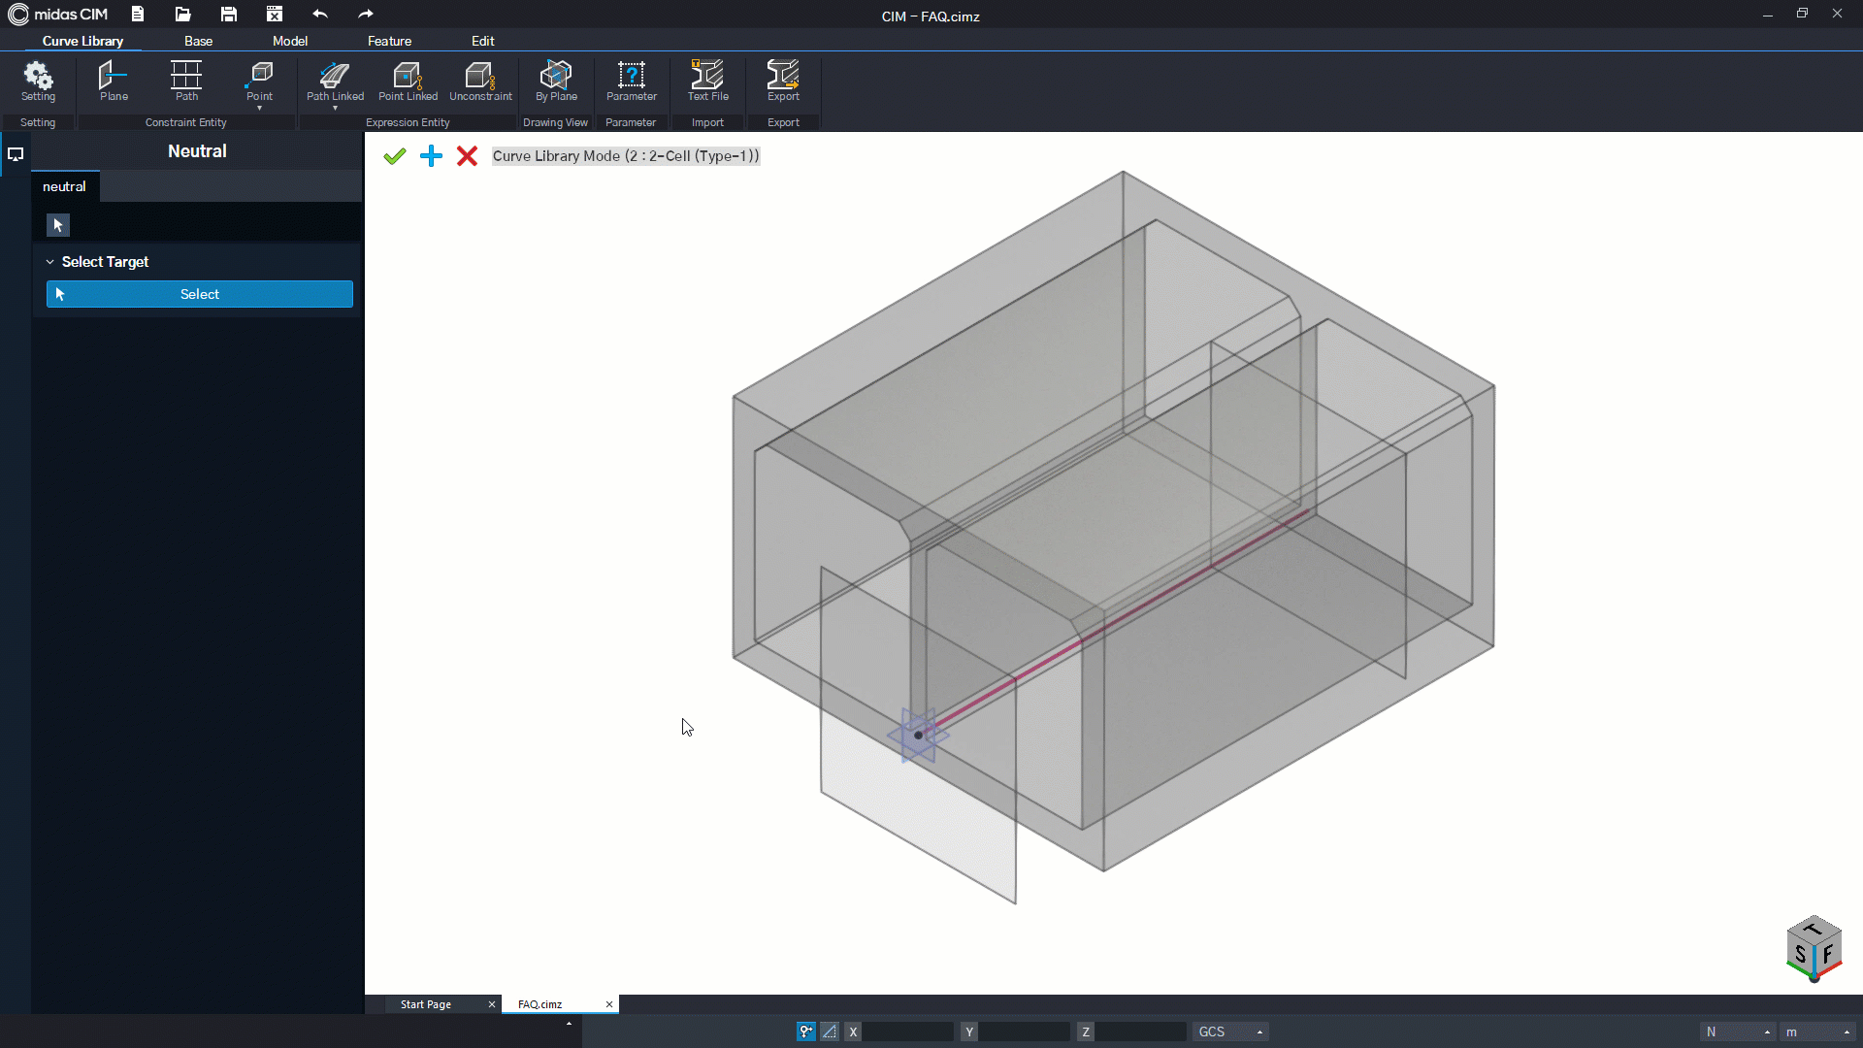This screenshot has height=1048, width=1863.
Task: Open the Parameter tool
Action: [631, 82]
